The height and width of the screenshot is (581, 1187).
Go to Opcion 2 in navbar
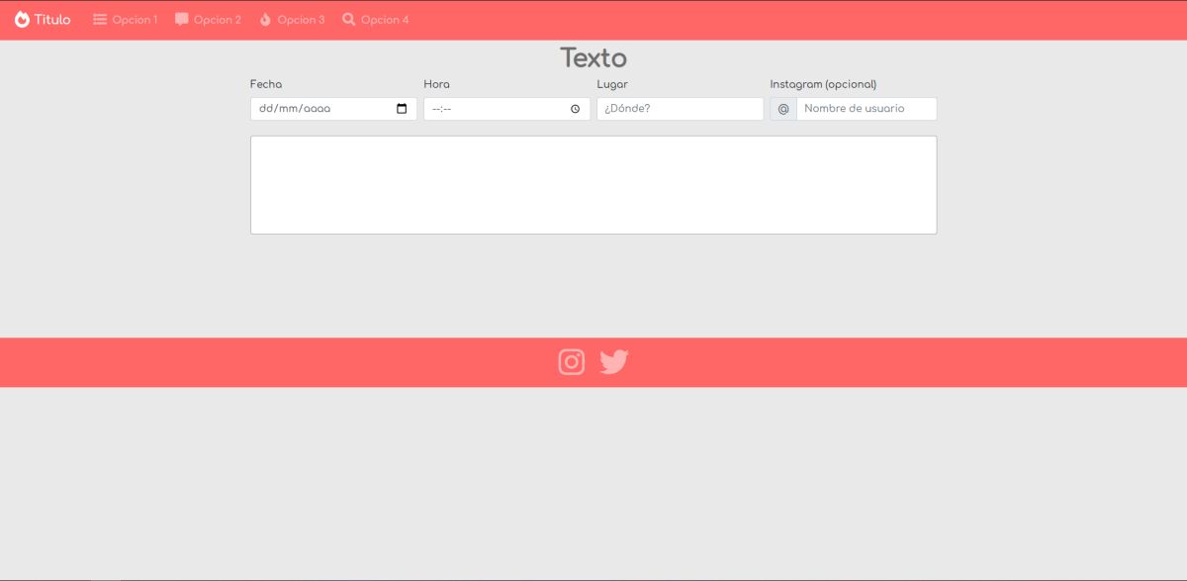click(208, 20)
